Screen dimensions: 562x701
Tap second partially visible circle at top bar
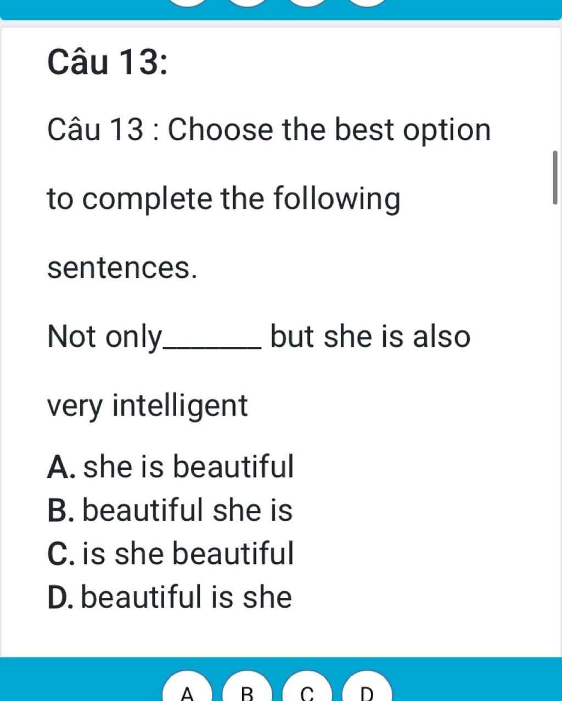(248, 3)
